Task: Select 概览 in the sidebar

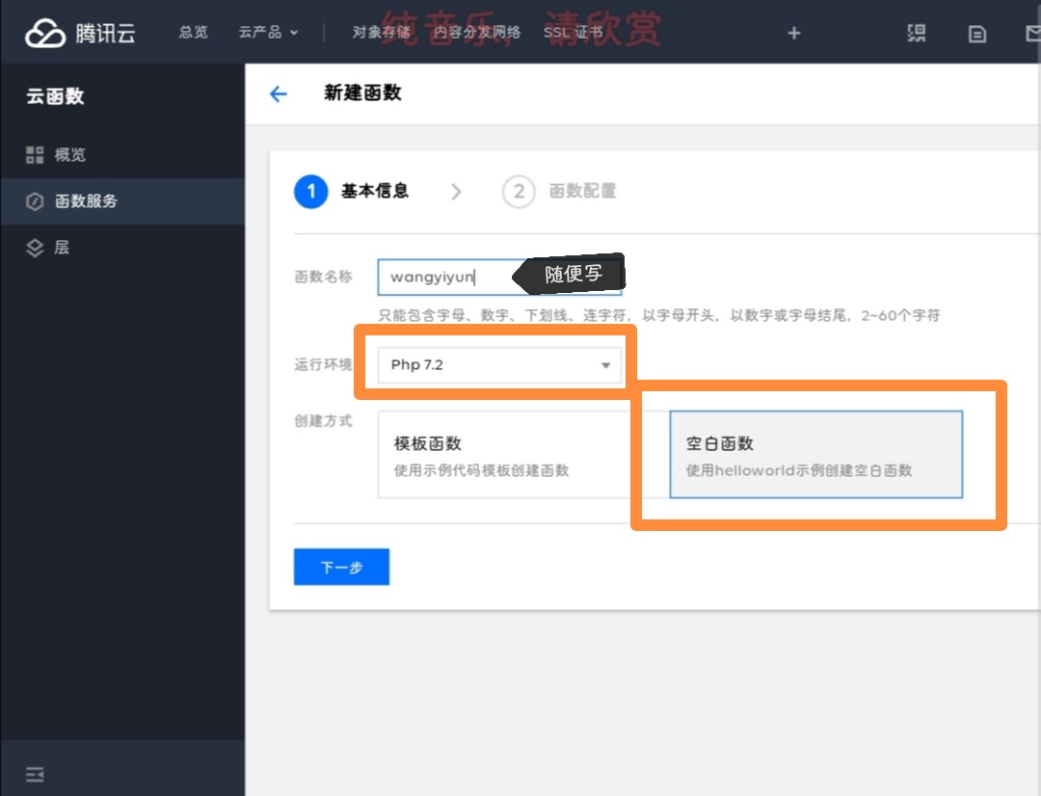Action: [x=122, y=155]
